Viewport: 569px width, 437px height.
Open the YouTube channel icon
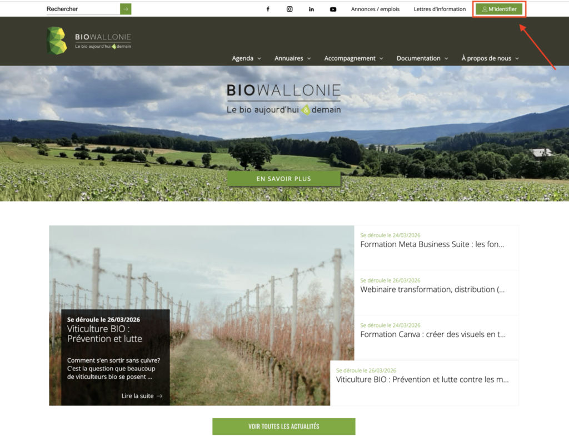point(333,9)
